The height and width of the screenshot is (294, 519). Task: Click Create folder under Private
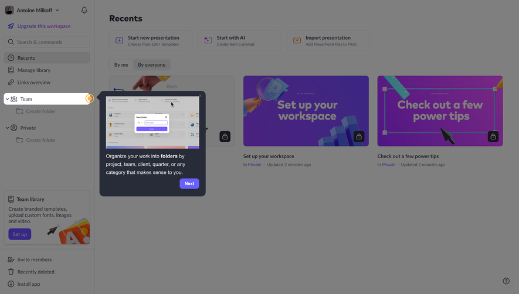point(40,140)
